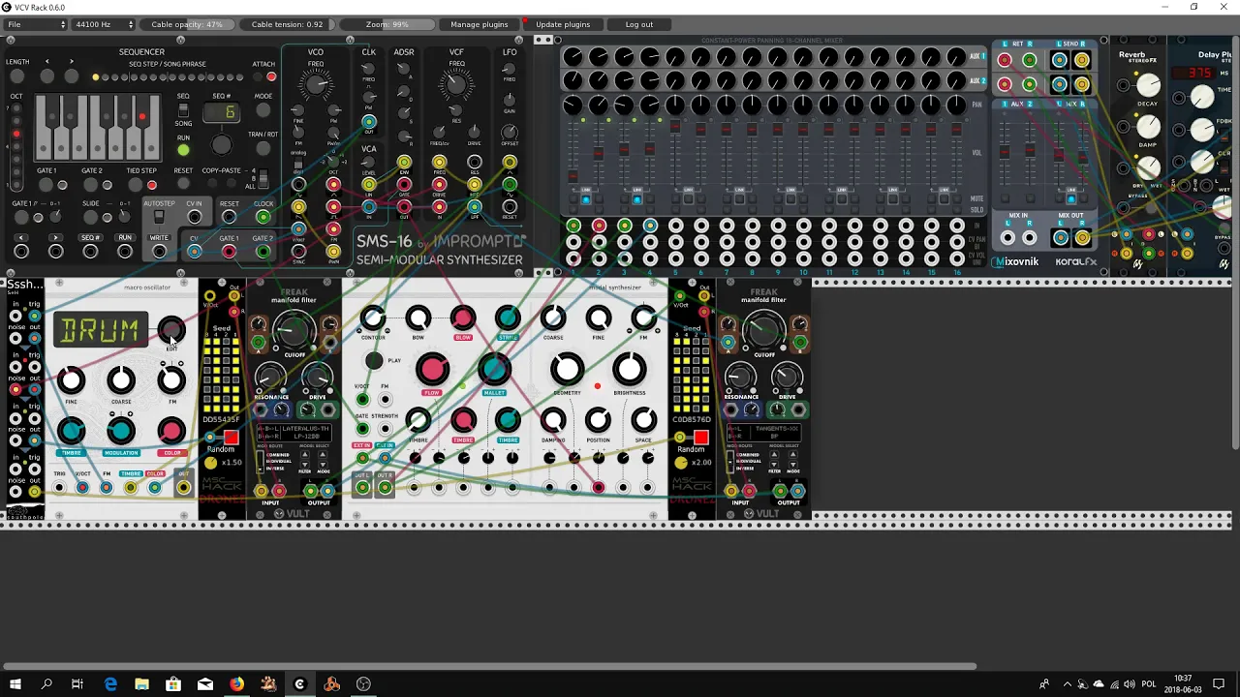Toggle the green RUN button on sequencer
Screen dimensions: 1240x697
click(183, 150)
